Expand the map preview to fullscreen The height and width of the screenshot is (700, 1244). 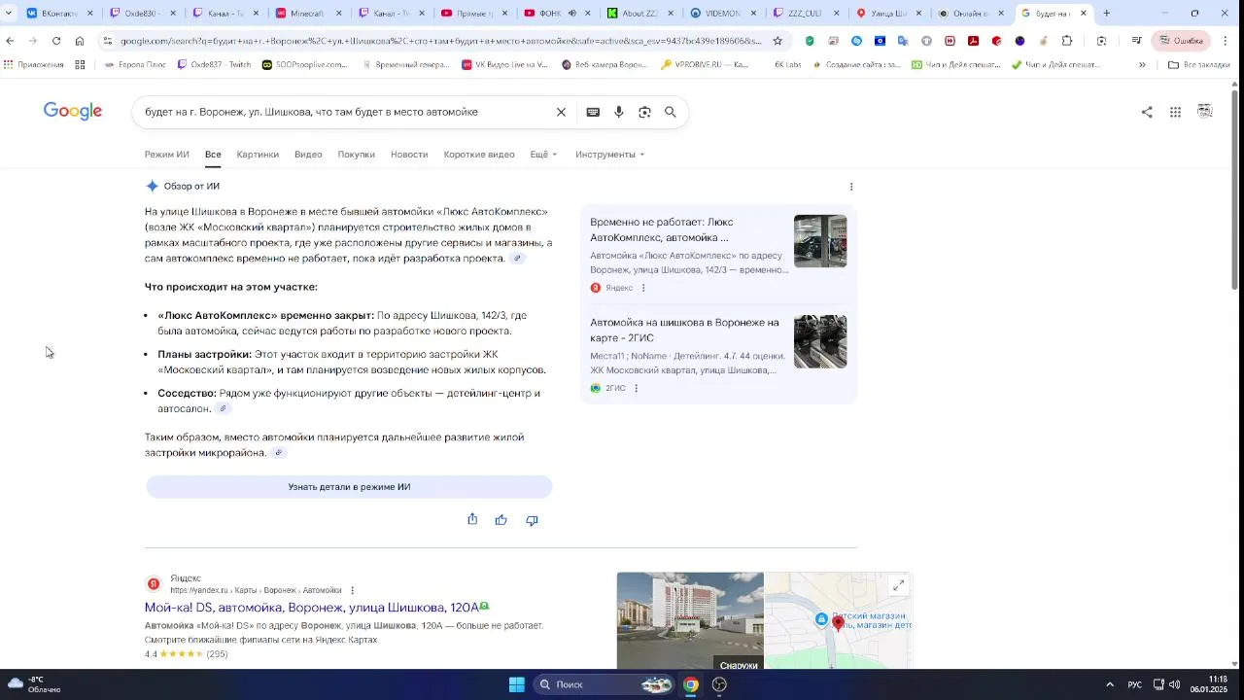898,585
